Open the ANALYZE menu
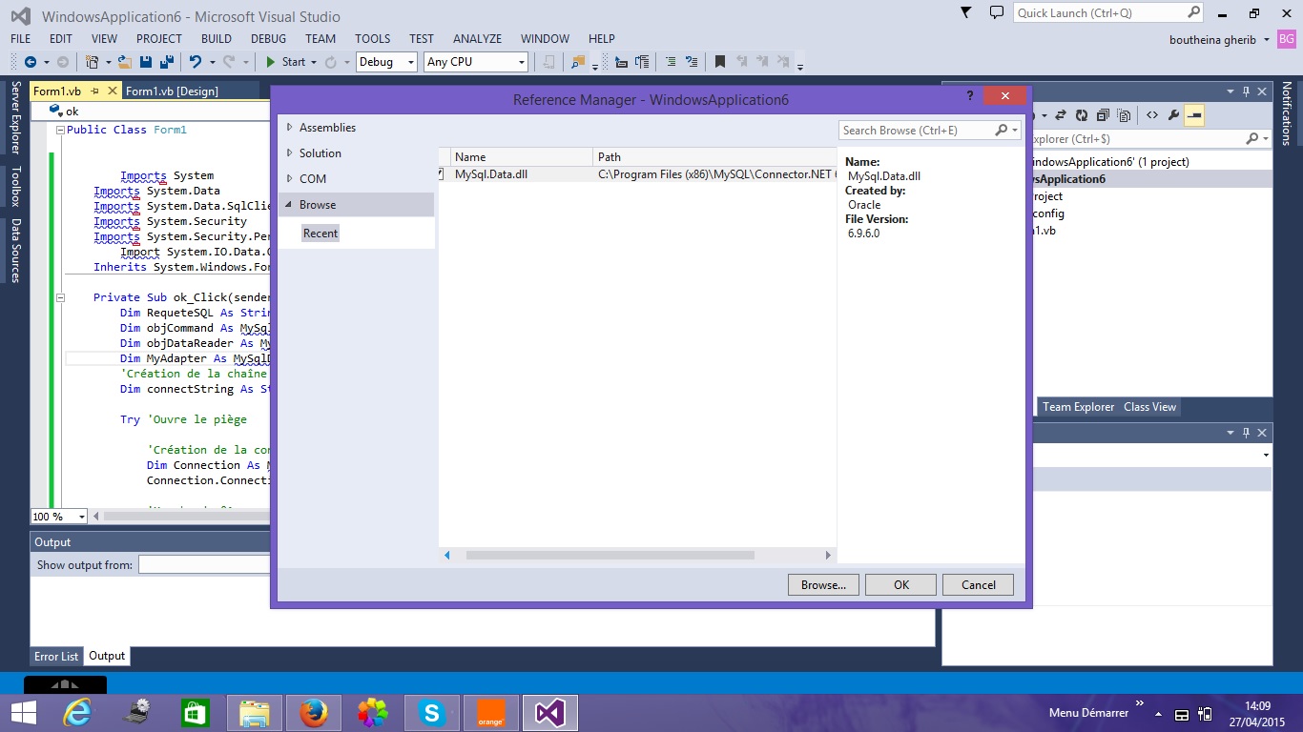 tap(477, 39)
